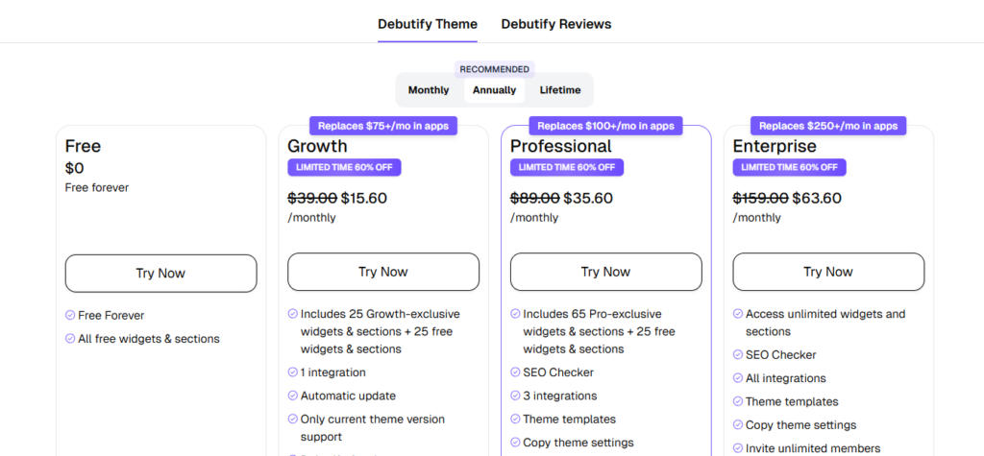Screen dimensions: 984x456
Task: Select Monthly billing option
Action: click(x=429, y=90)
